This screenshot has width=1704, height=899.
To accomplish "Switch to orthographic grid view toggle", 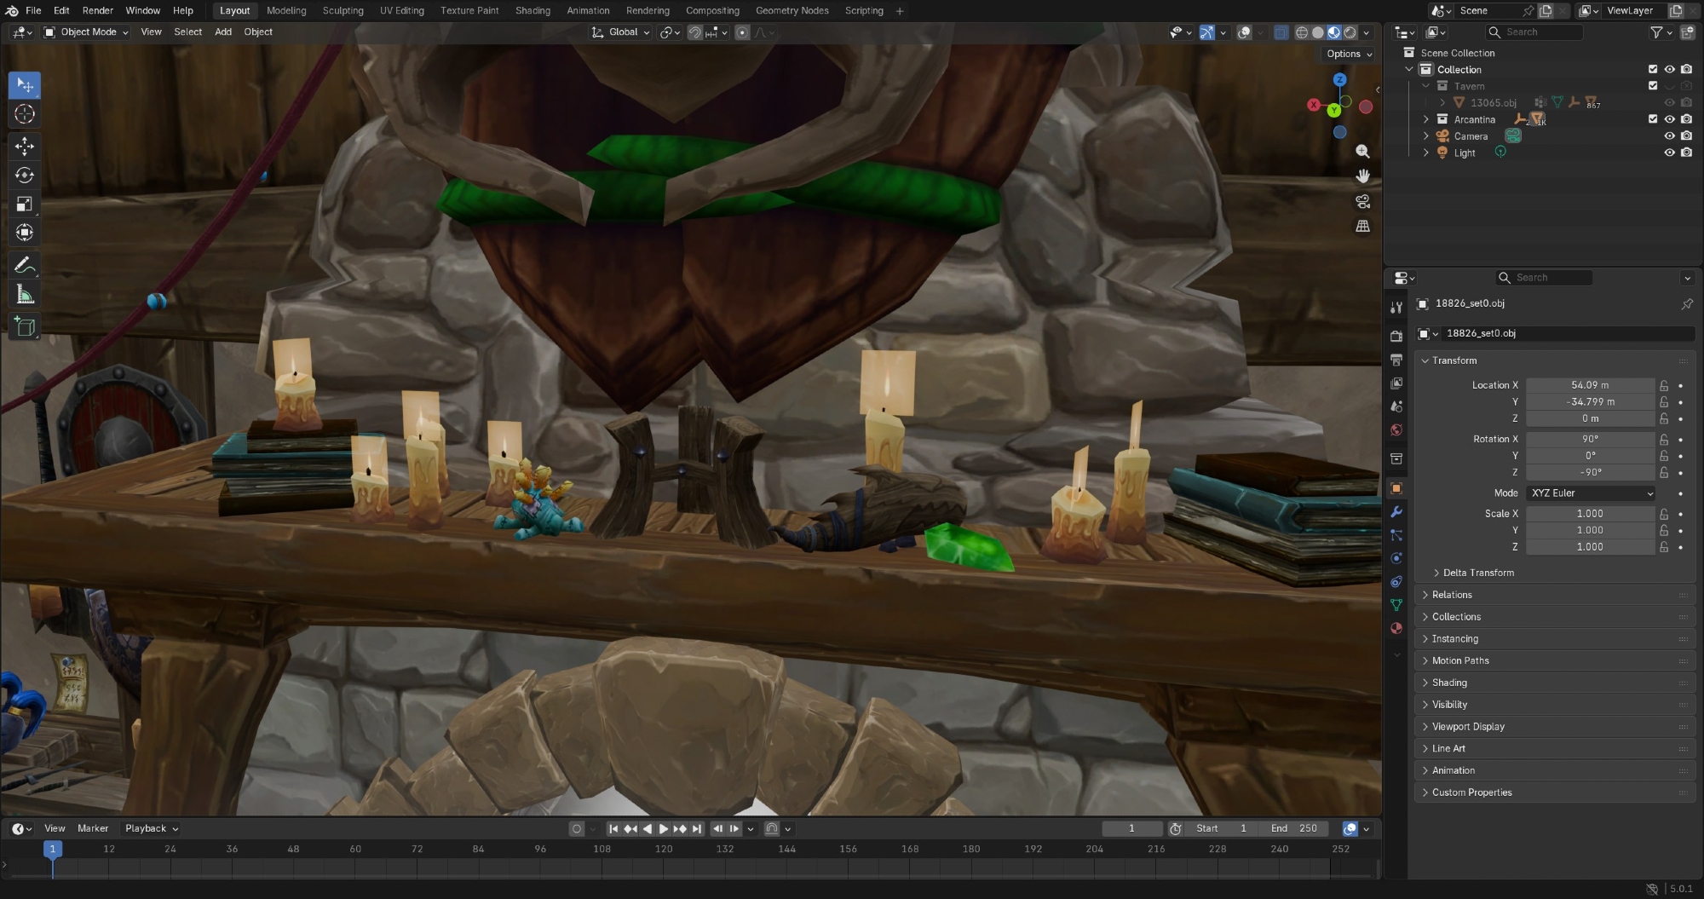I will click(x=1362, y=227).
